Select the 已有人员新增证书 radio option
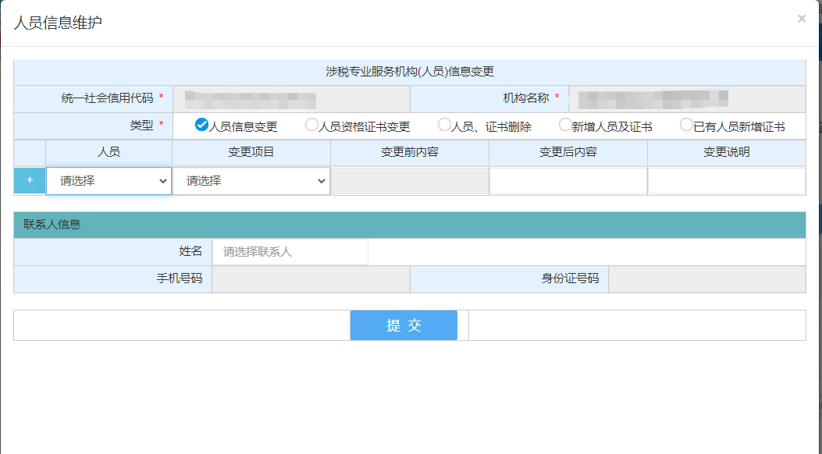 click(686, 125)
